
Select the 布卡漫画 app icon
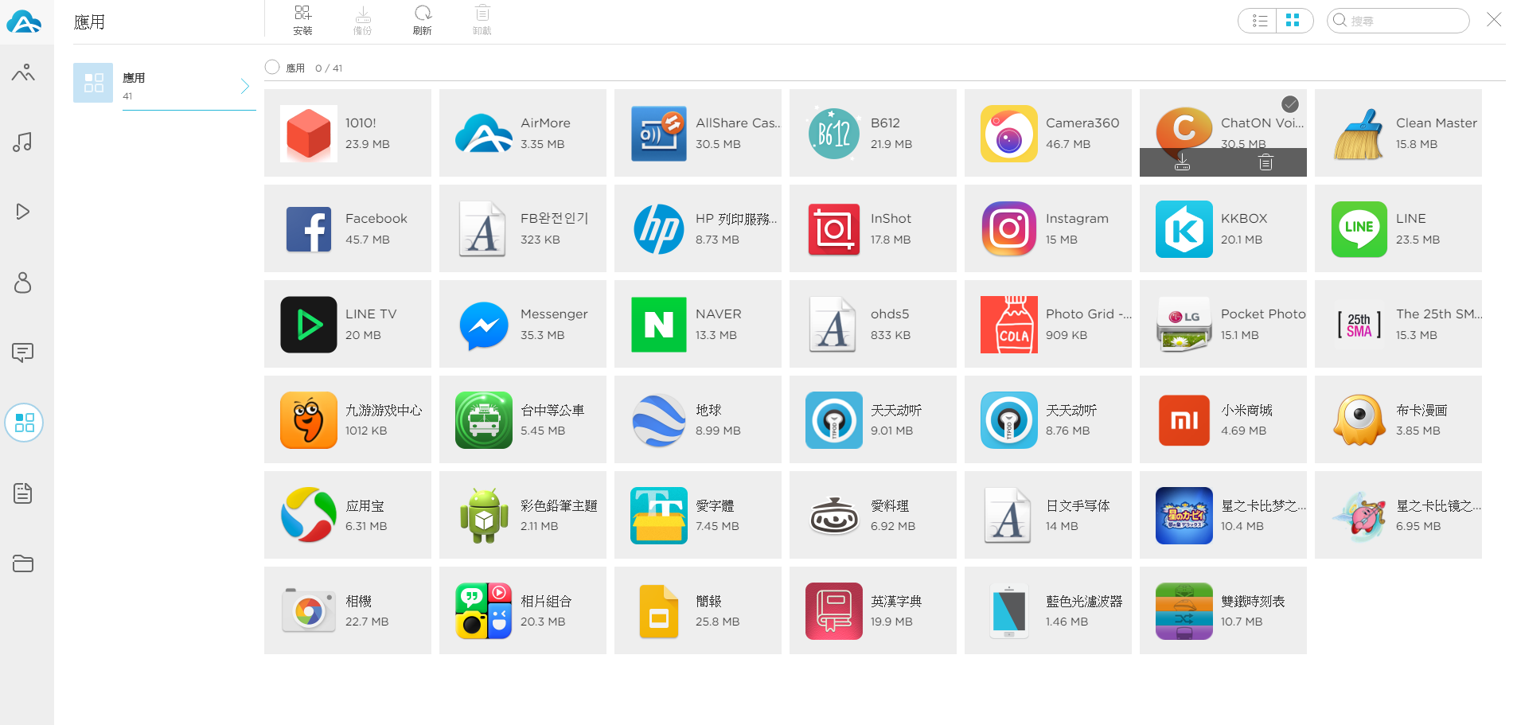(x=1359, y=420)
